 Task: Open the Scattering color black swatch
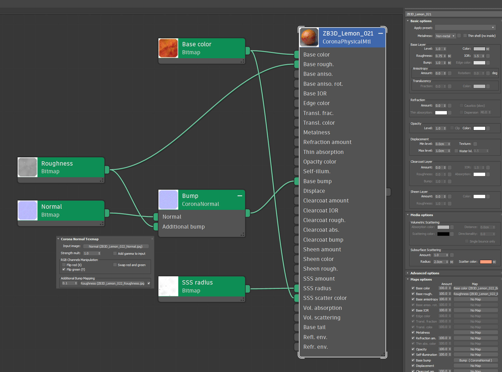[443, 234]
